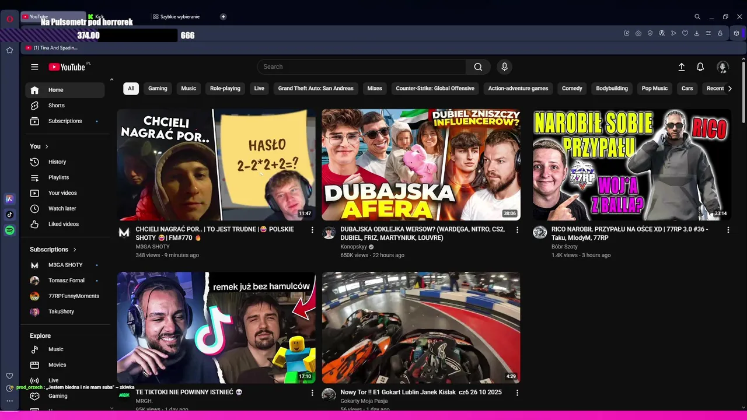This screenshot has height=420, width=747.
Task: Open the extensions cube icon
Action: tap(736, 33)
